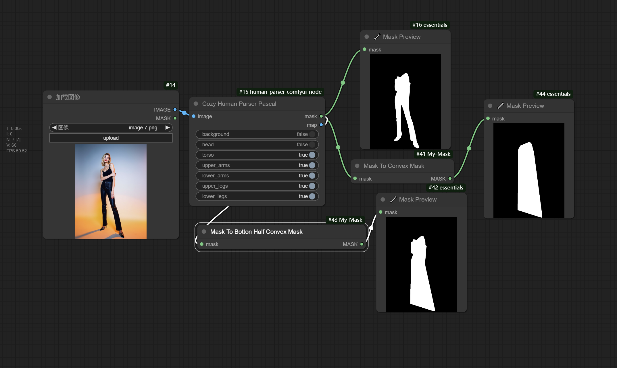Toggle the head option on
This screenshot has height=368, width=617.
tap(312, 145)
